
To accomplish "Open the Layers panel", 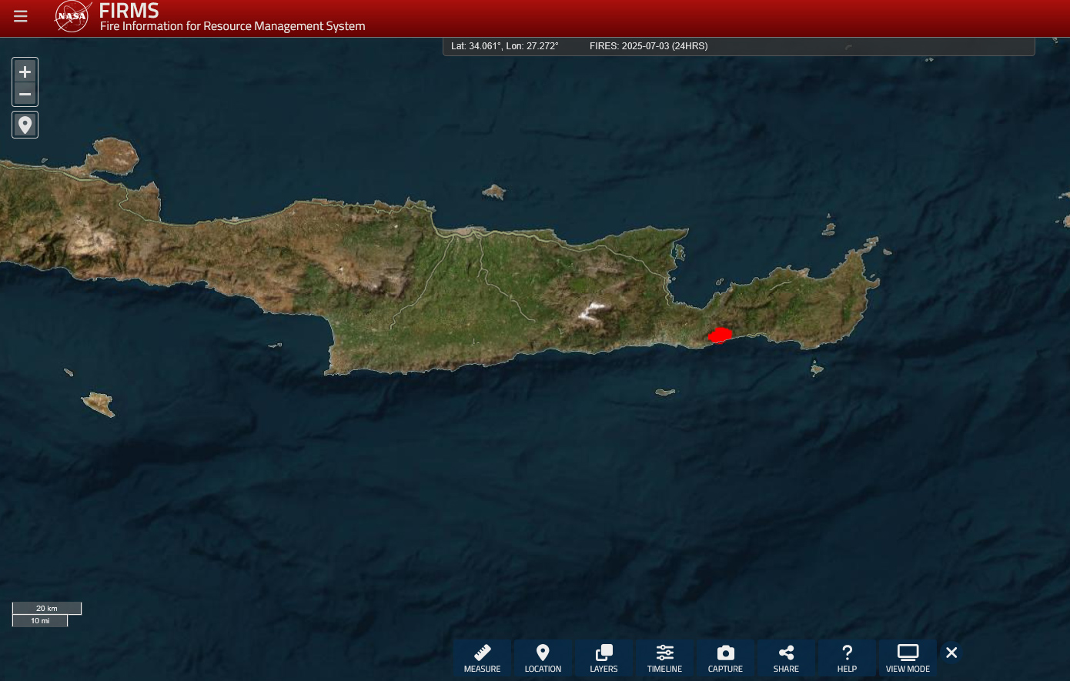I will click(604, 658).
